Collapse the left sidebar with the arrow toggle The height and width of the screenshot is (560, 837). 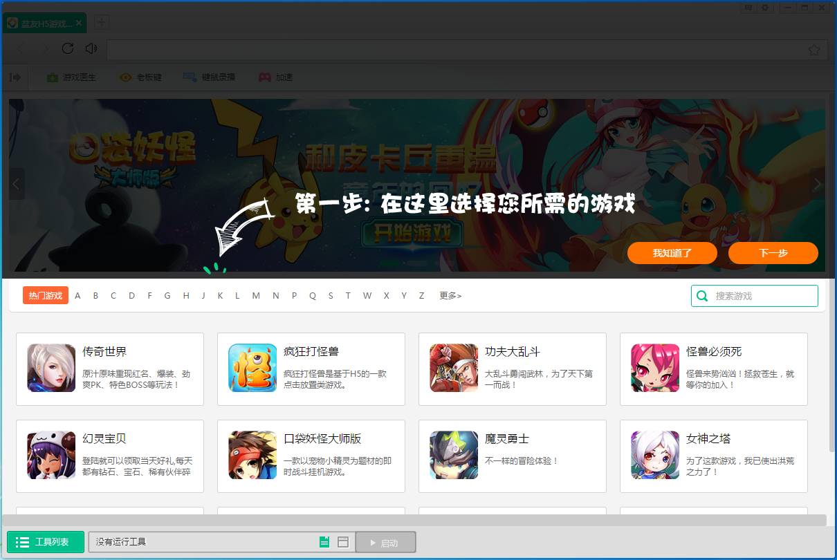click(15, 77)
